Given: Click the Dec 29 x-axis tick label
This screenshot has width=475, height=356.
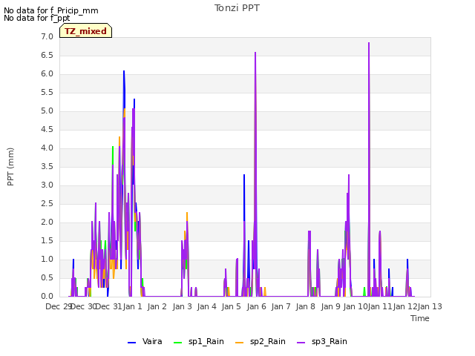Looking at the screenshot, I should point(59,306).
